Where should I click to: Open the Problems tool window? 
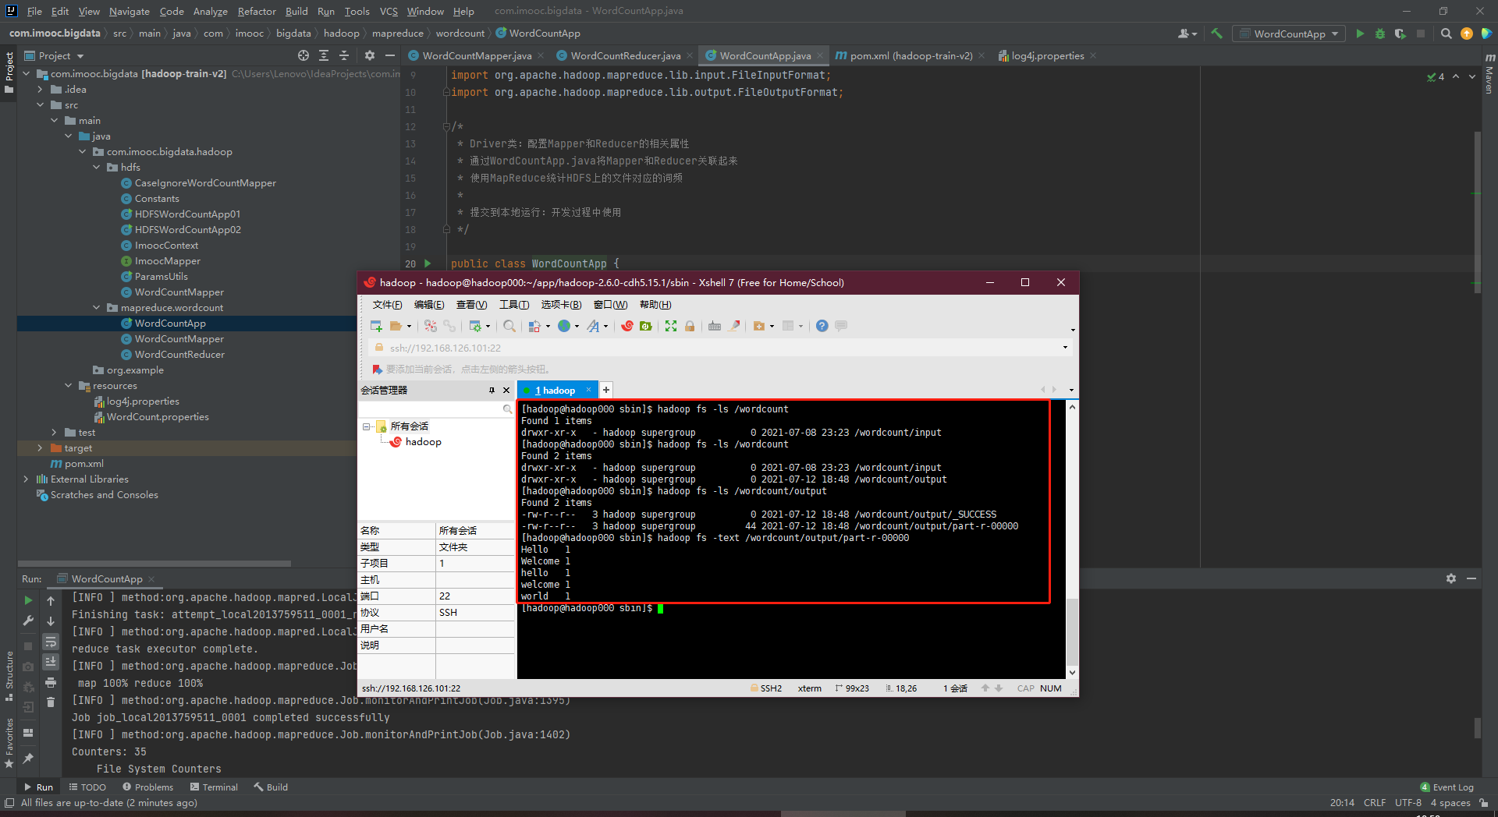147,787
